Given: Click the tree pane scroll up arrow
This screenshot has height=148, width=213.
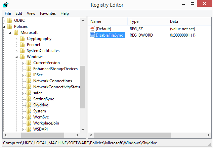Looking at the screenshot, I should (x=83, y=21).
